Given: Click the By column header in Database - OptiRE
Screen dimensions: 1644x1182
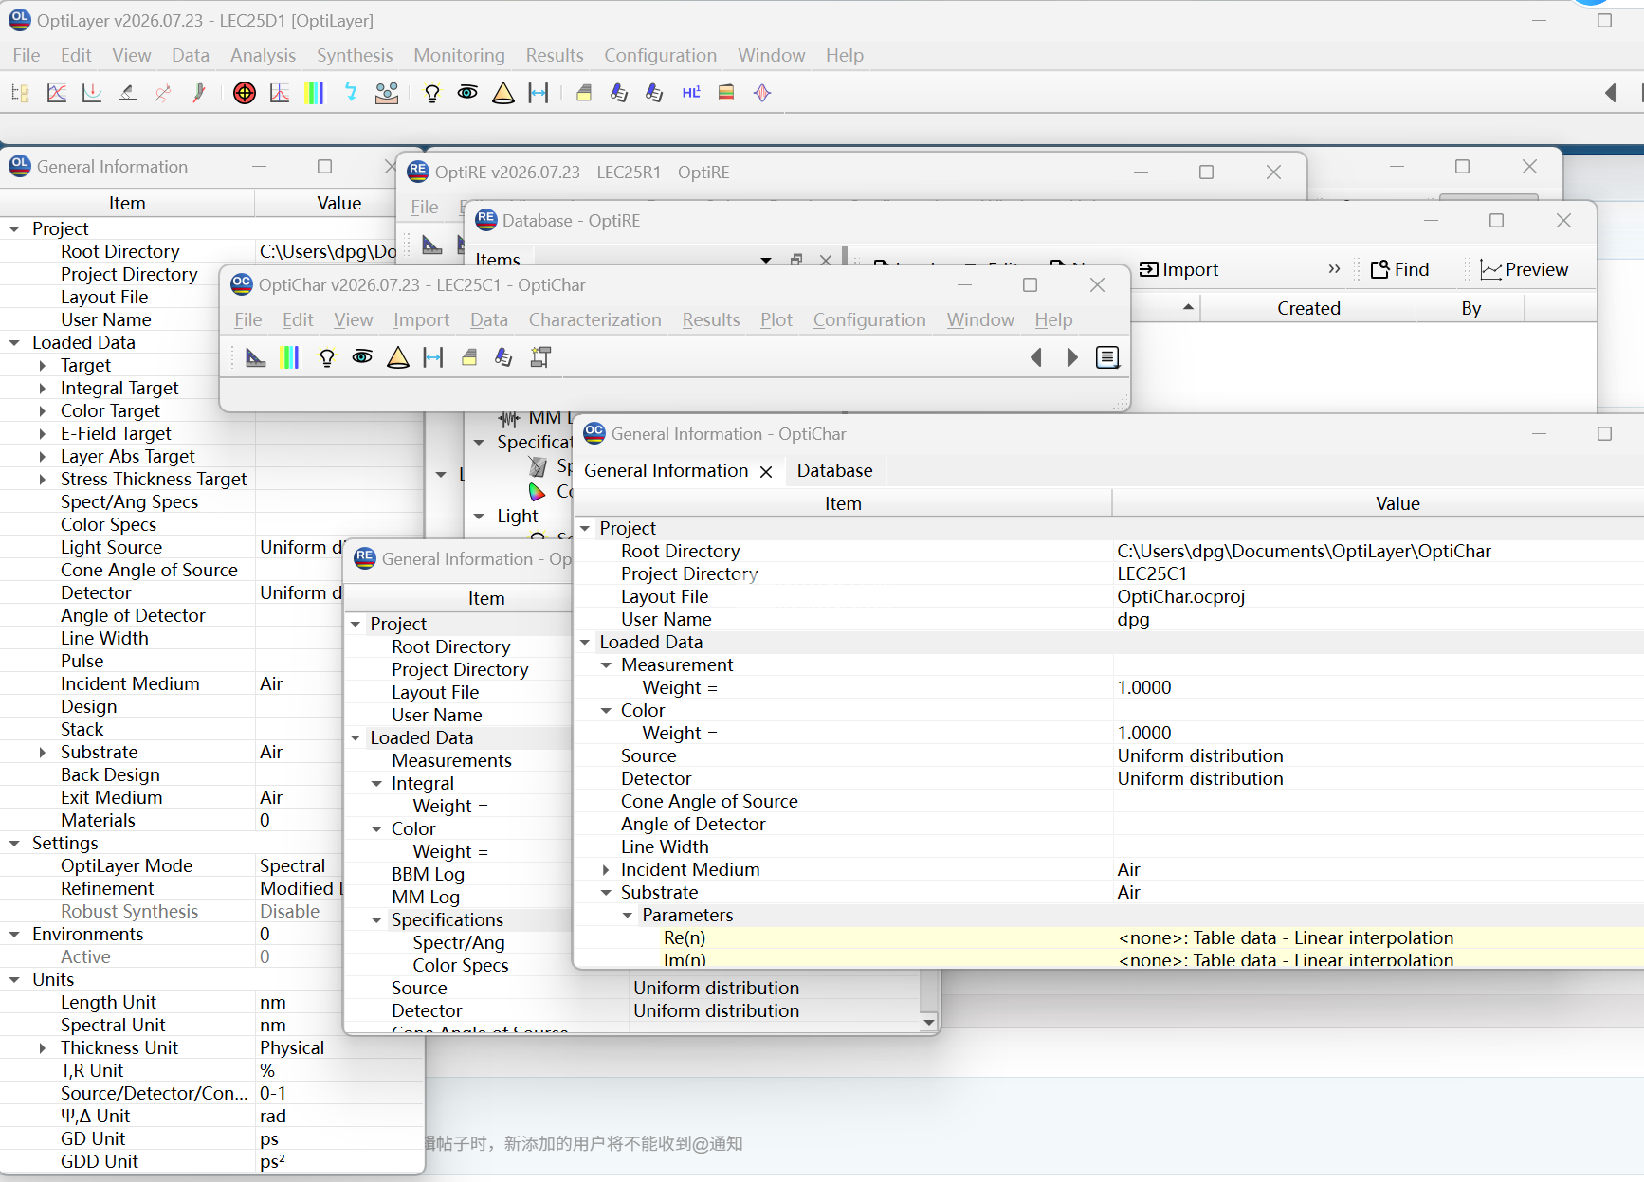Looking at the screenshot, I should click(1470, 309).
